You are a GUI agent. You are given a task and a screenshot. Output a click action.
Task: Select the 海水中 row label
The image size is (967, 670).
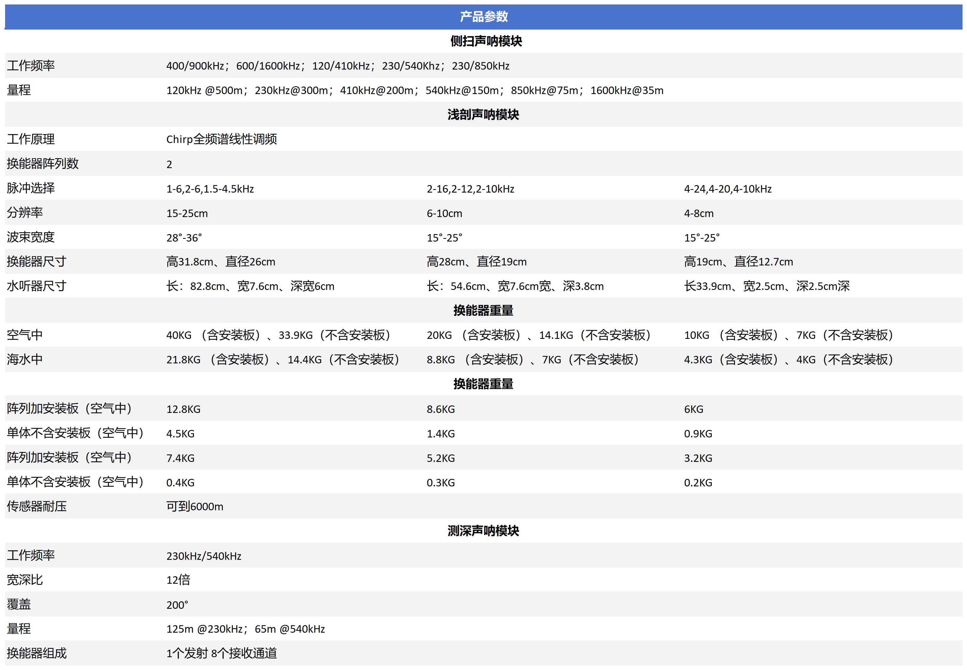25,359
